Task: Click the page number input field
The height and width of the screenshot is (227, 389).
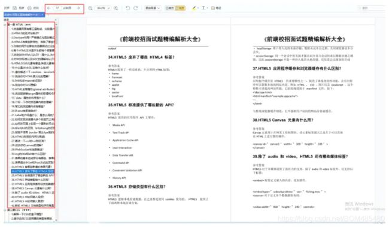Action: (x=57, y=8)
